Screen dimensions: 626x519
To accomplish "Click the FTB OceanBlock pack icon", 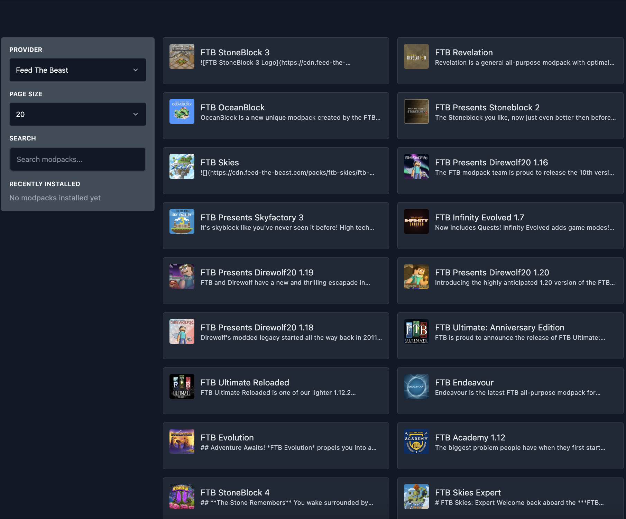I will pos(182,111).
